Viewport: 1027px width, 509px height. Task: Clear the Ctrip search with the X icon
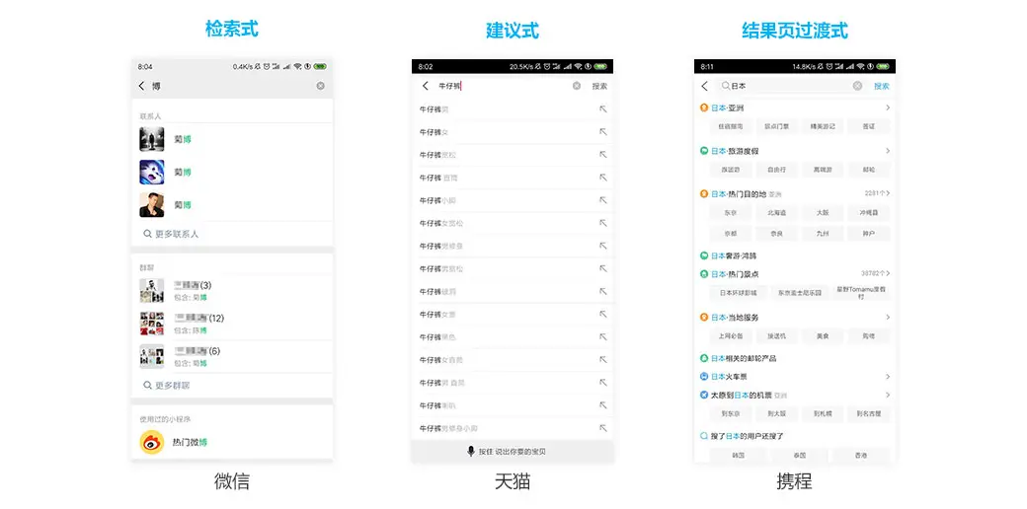857,86
